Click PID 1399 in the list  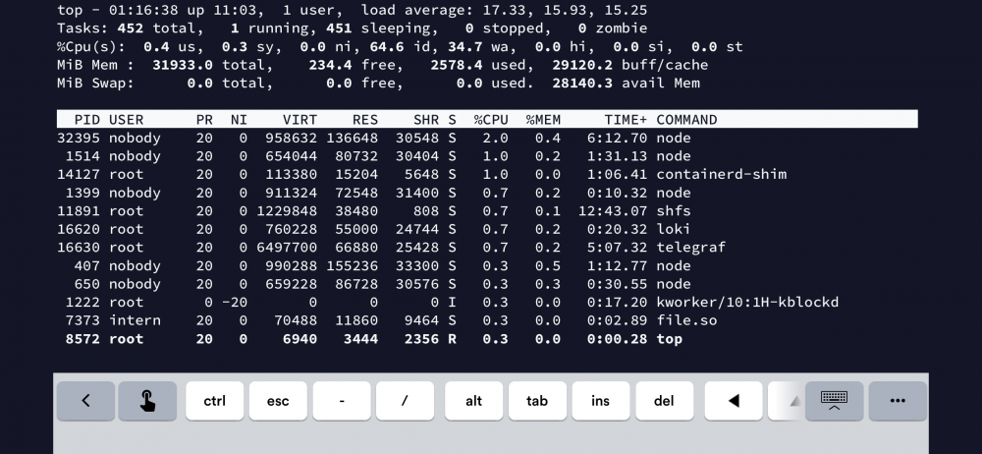click(x=82, y=193)
